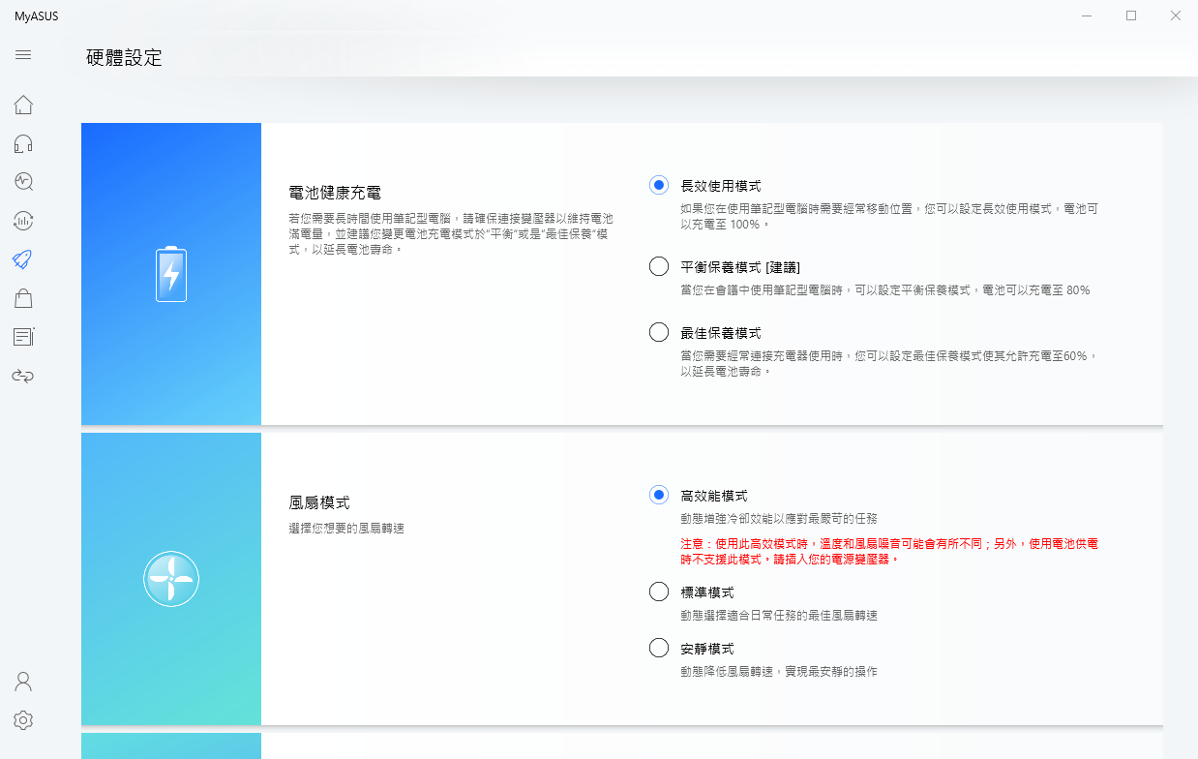Choose 最佳保養模式 battery option

pyautogui.click(x=659, y=332)
